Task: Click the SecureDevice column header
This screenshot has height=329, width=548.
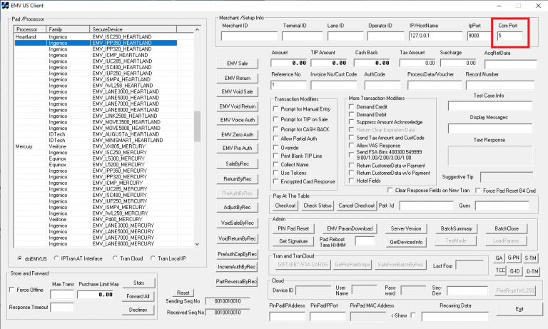Action: point(133,29)
